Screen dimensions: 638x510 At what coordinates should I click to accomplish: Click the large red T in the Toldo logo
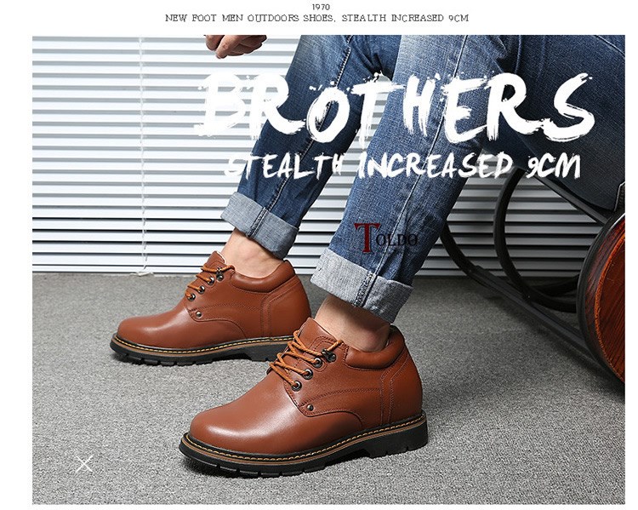tap(366, 237)
